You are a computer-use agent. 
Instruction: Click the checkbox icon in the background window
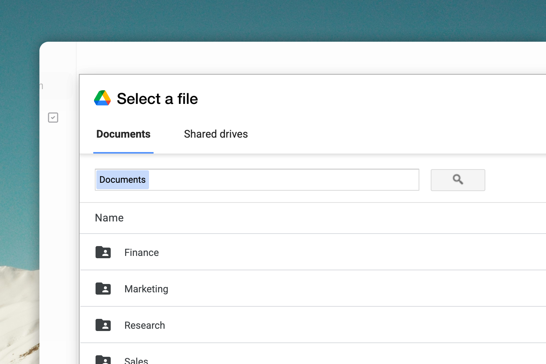(53, 118)
